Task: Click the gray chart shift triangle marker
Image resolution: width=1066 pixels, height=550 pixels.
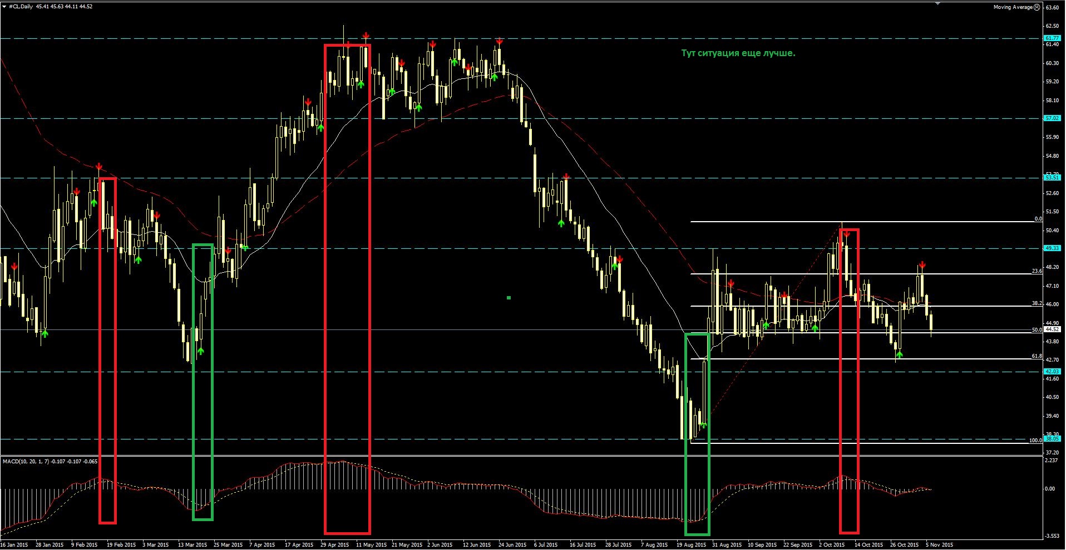Action: 938,4
